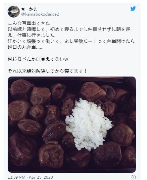Click the line こんな写真出てきた
This screenshot has width=147, height=180.
[x=29, y=23]
